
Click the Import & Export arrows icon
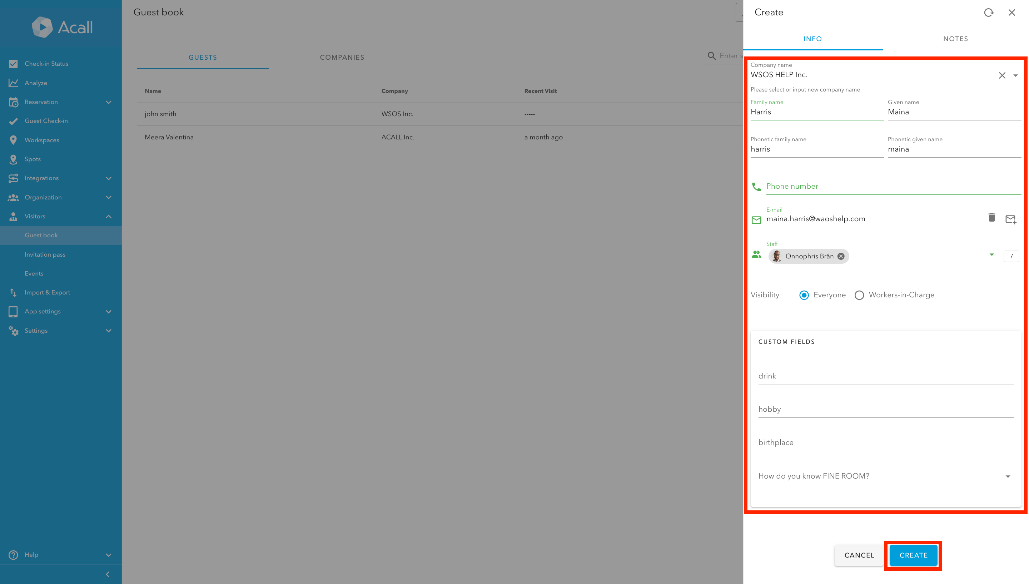pos(13,293)
